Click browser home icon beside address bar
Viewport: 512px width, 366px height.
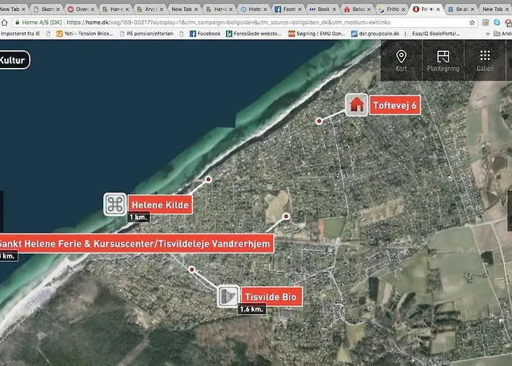[x=4, y=23]
